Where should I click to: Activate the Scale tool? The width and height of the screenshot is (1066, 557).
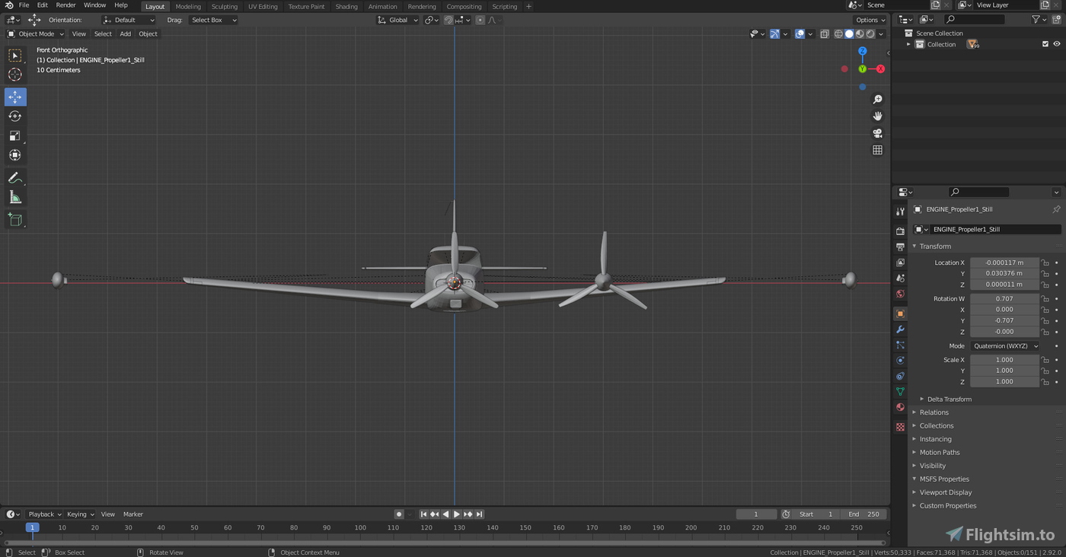tap(15, 135)
